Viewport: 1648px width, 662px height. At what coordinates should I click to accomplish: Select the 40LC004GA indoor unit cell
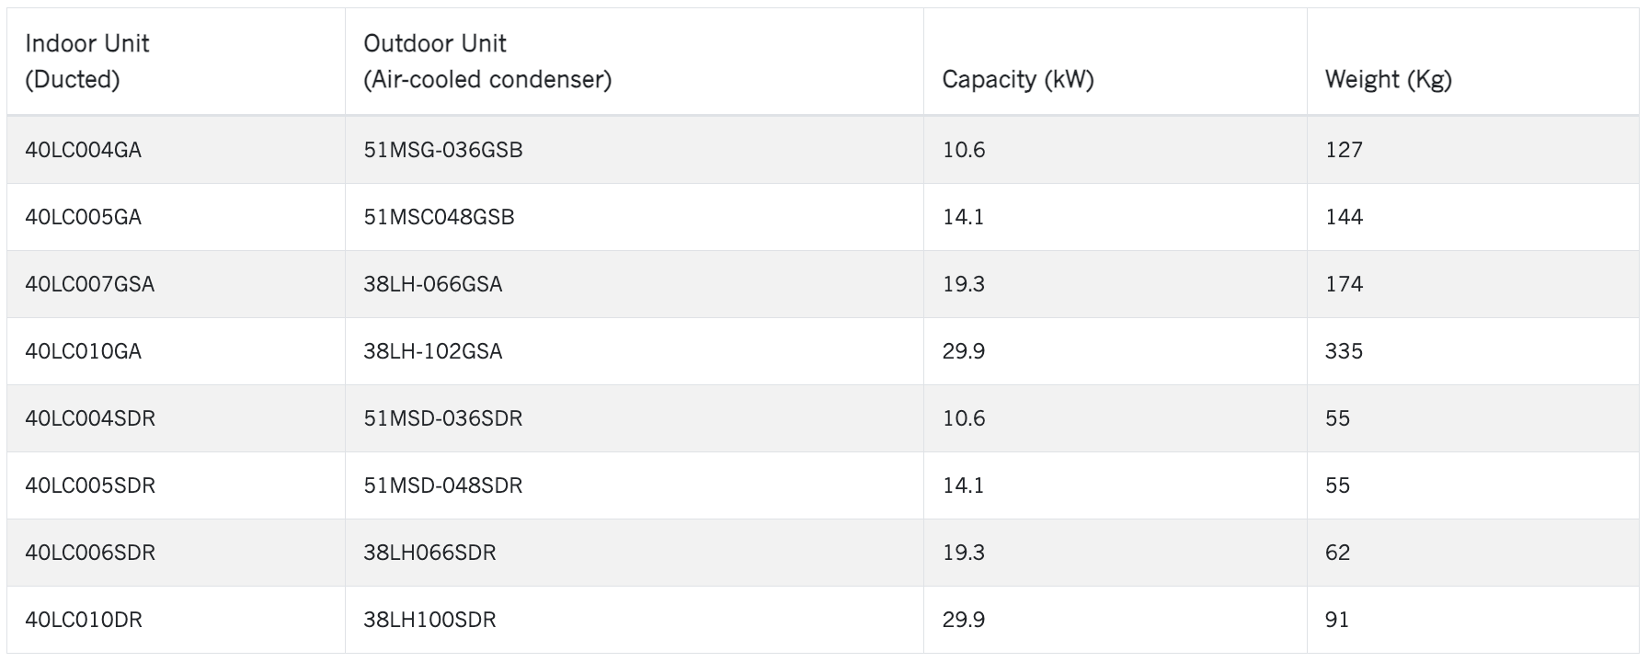point(176,150)
